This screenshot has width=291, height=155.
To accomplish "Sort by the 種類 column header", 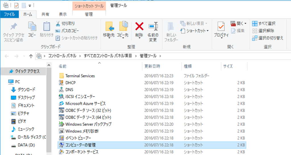I will pos(188,66).
